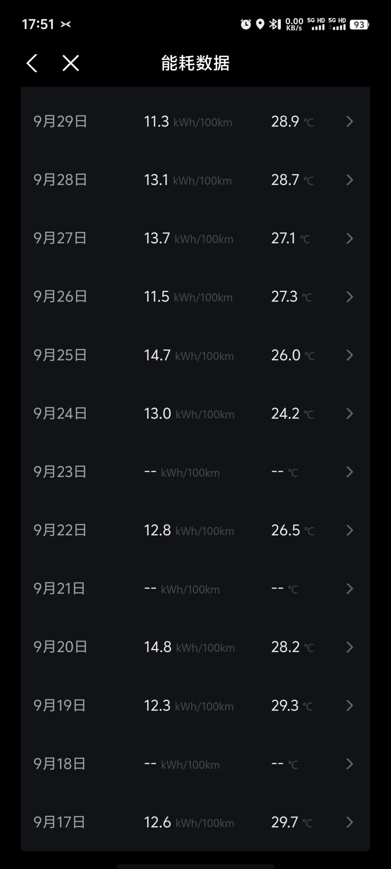
Task: Tap the 12.8 kWh/100km value on 9月22日
Action: [x=189, y=530]
